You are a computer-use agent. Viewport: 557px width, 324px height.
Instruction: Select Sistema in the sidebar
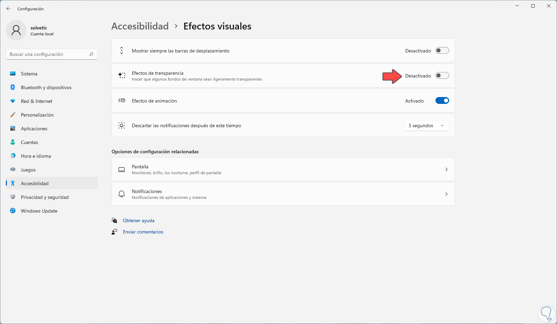click(x=29, y=74)
